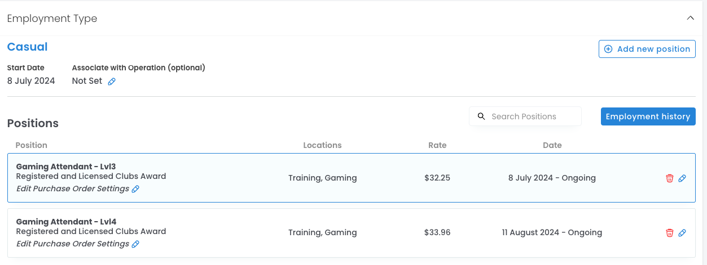
Task: Edit the Gaming Attendant Lvl4 position
Action: [x=682, y=233]
